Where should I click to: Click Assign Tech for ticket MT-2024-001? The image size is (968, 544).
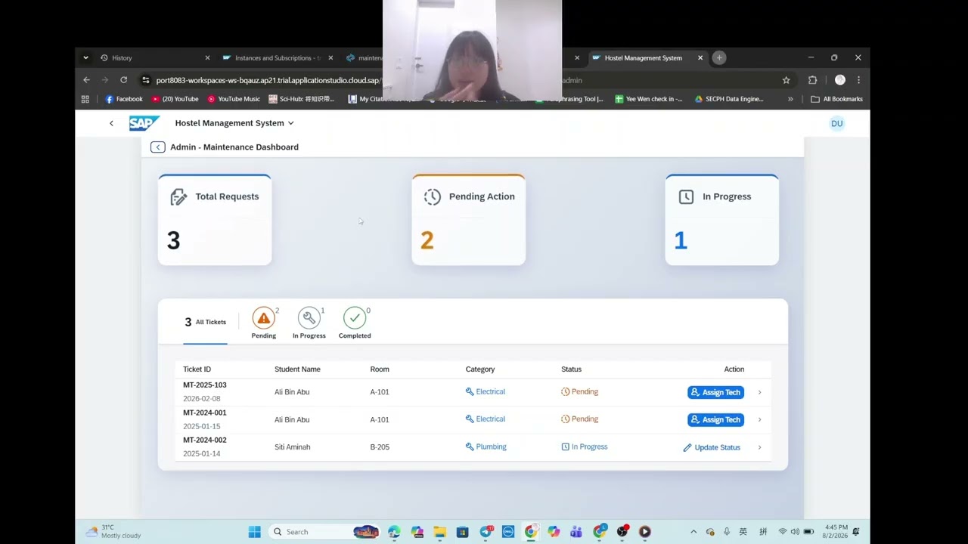tap(715, 419)
